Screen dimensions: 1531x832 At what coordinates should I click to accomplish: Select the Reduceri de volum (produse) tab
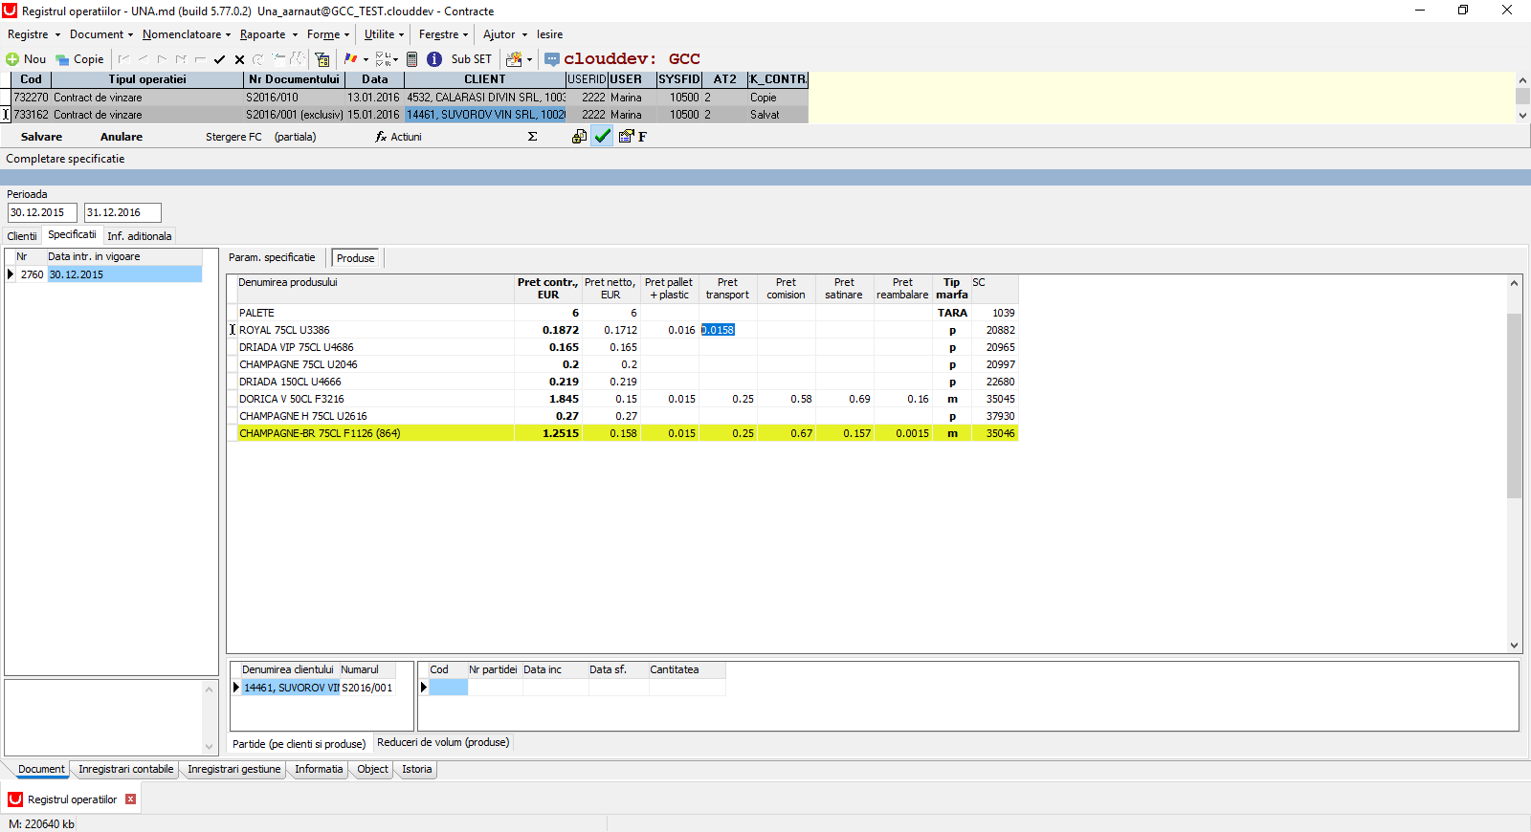tap(443, 742)
